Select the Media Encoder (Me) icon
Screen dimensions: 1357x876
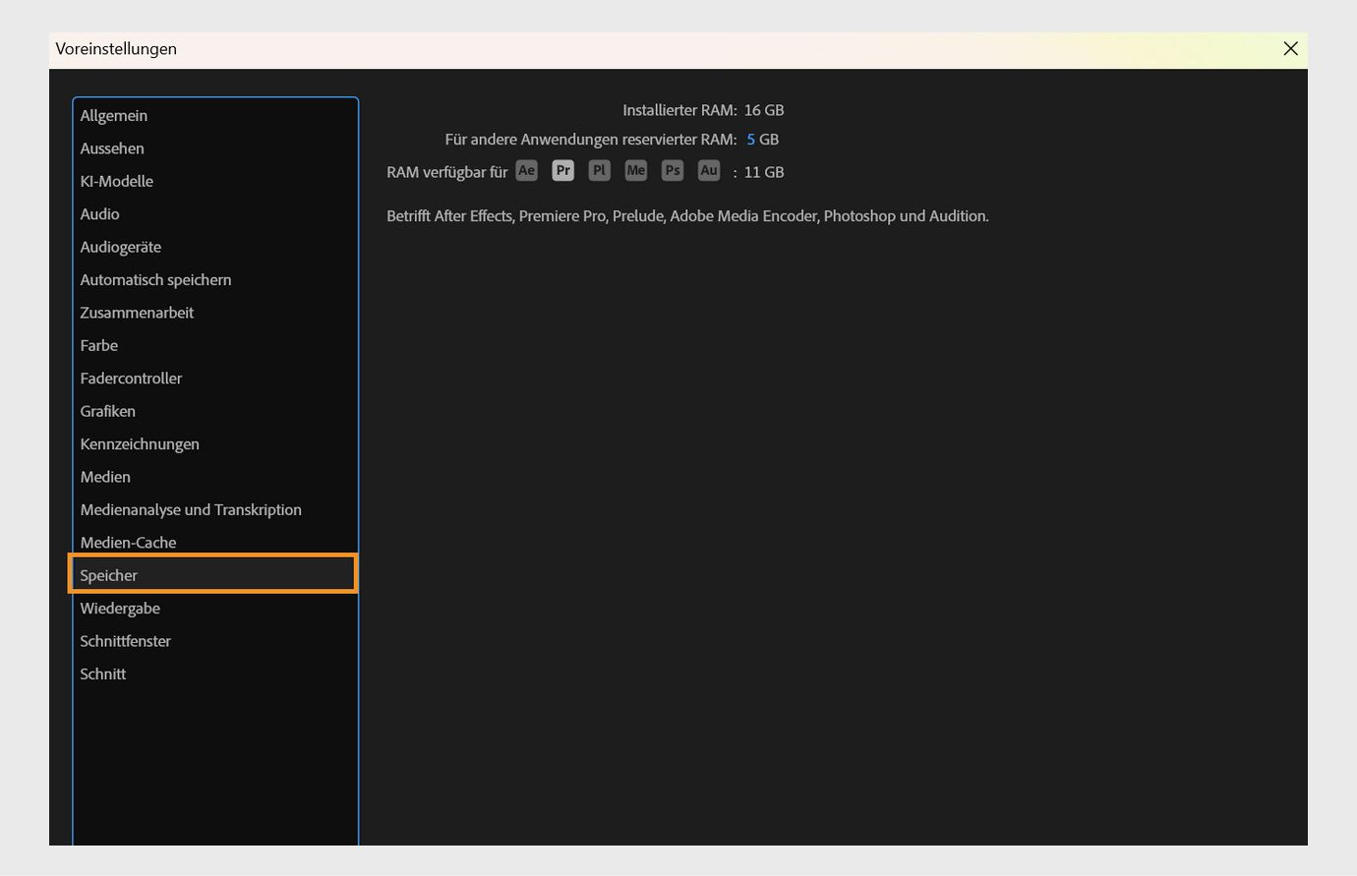pyautogui.click(x=635, y=170)
